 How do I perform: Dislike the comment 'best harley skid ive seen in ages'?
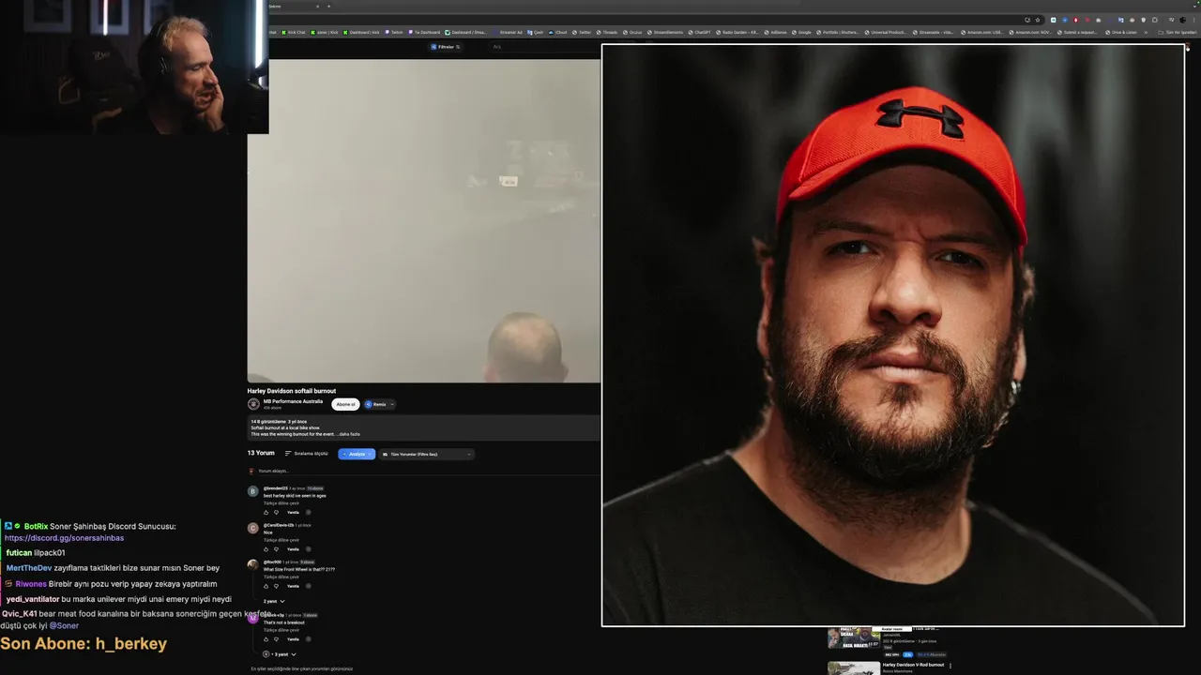(276, 512)
